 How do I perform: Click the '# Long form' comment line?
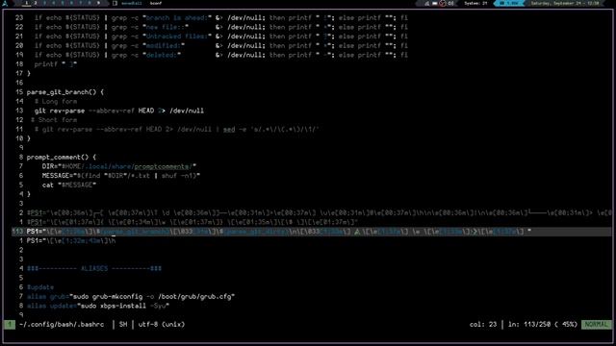click(56, 102)
